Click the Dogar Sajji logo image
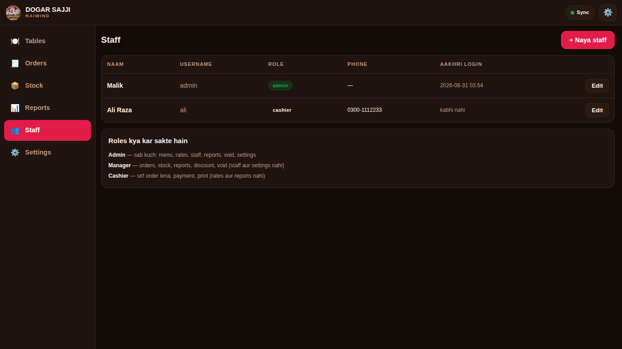Viewport: 622px width, 349px height. (x=13, y=13)
